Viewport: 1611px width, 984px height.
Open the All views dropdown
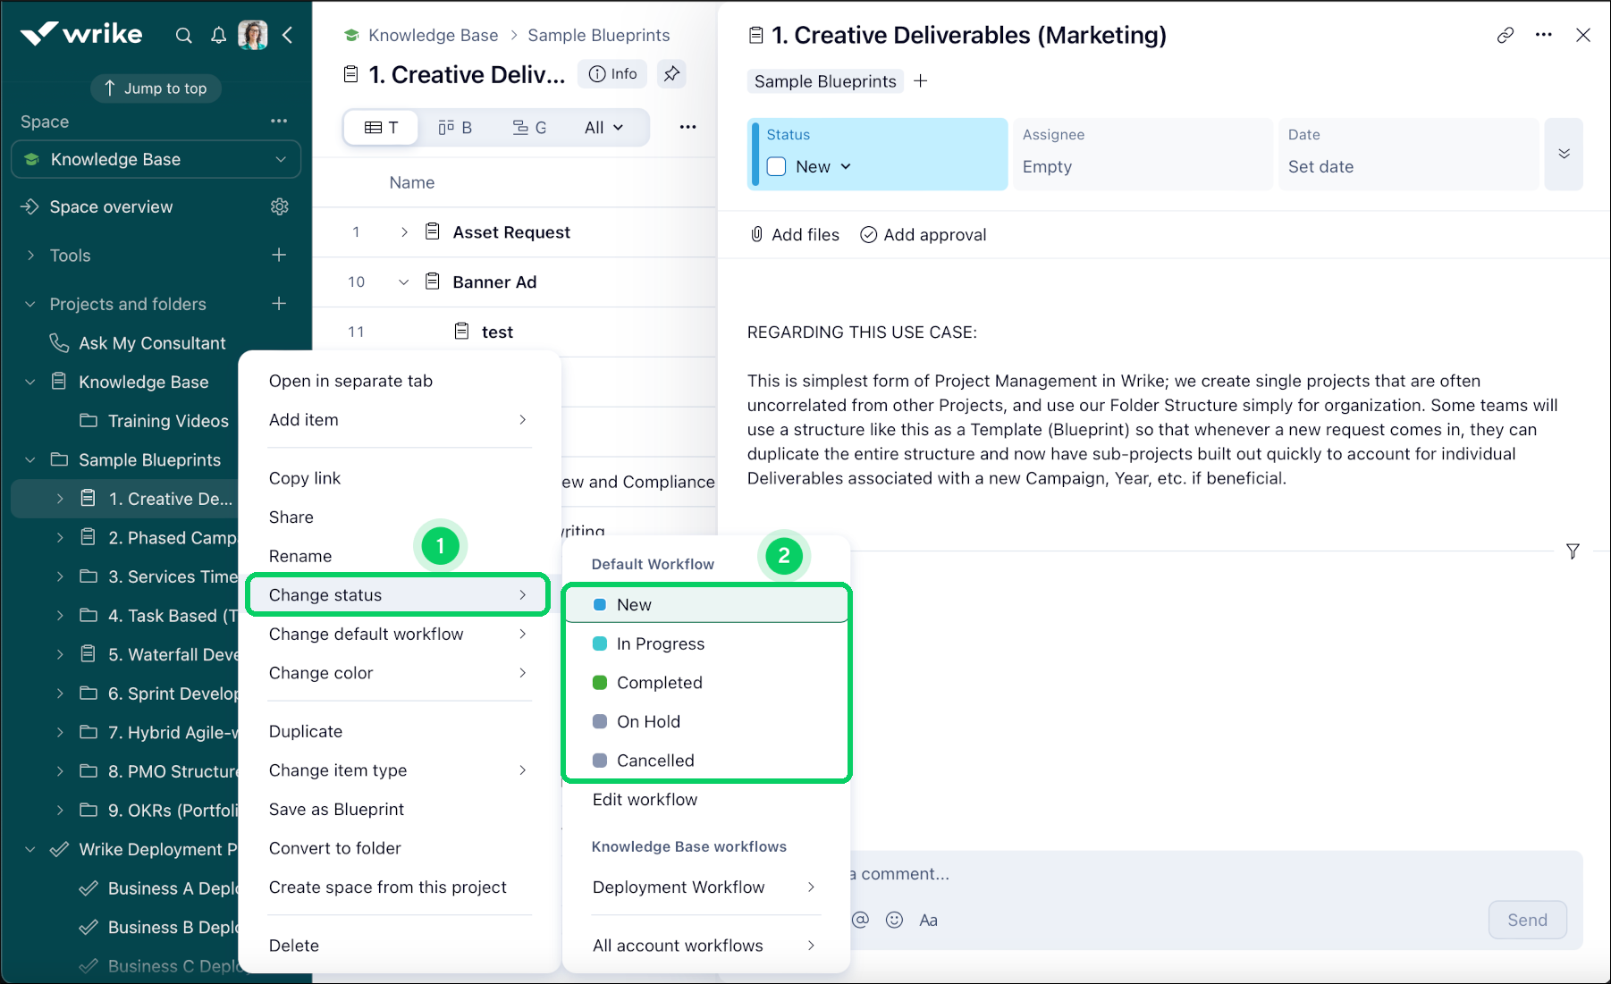pos(603,128)
